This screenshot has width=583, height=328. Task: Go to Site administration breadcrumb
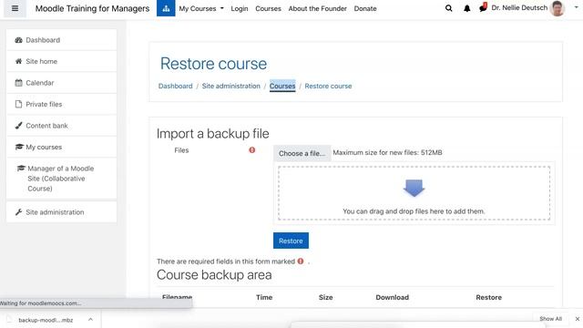coord(230,86)
